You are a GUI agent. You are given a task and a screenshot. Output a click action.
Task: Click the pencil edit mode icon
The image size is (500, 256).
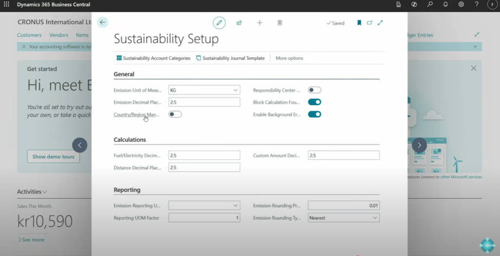tap(219, 22)
